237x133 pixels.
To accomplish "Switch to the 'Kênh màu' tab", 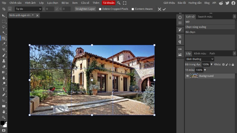I will pos(200,53).
